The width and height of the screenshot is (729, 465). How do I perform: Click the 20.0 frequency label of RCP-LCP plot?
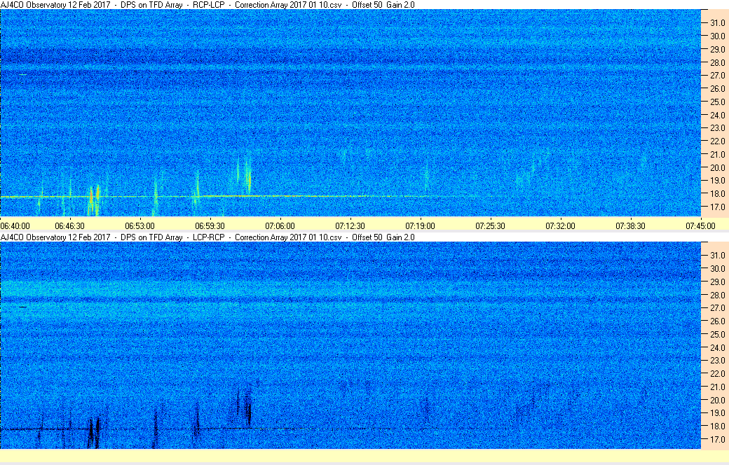pyautogui.click(x=717, y=167)
